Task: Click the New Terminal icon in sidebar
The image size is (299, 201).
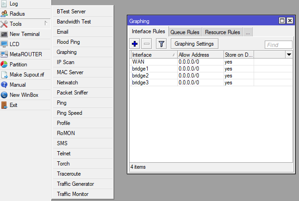Action: tap(5, 34)
